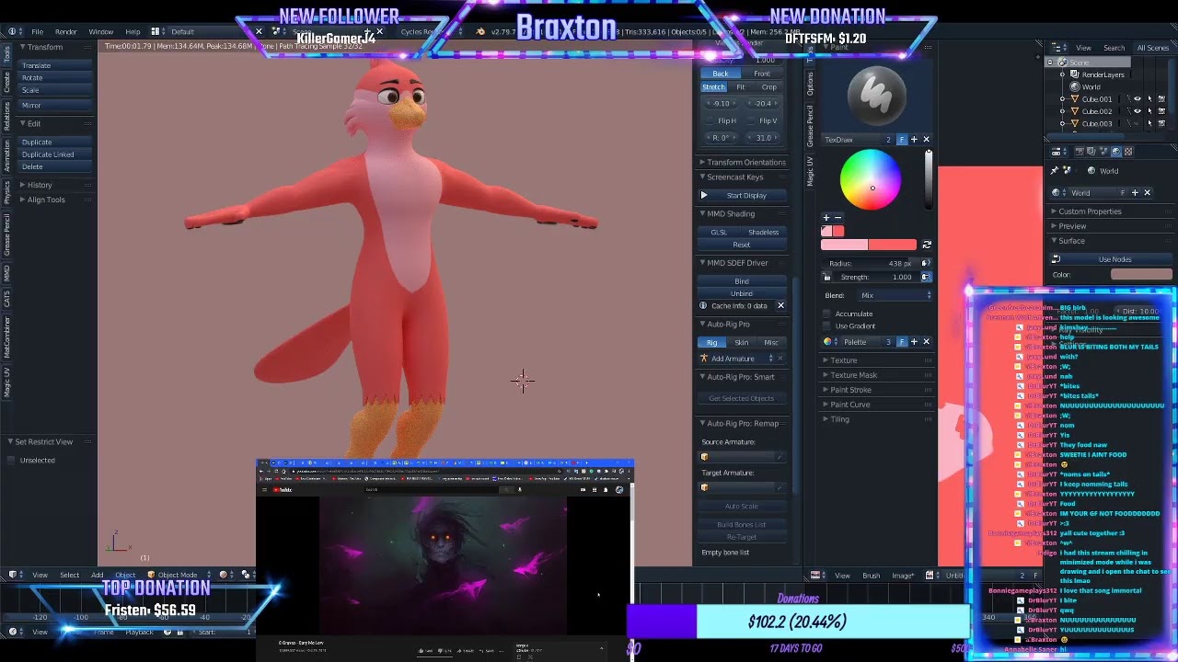1178x662 pixels.
Task: Toggle visibility eye for Cube.001
Action: [1137, 99]
